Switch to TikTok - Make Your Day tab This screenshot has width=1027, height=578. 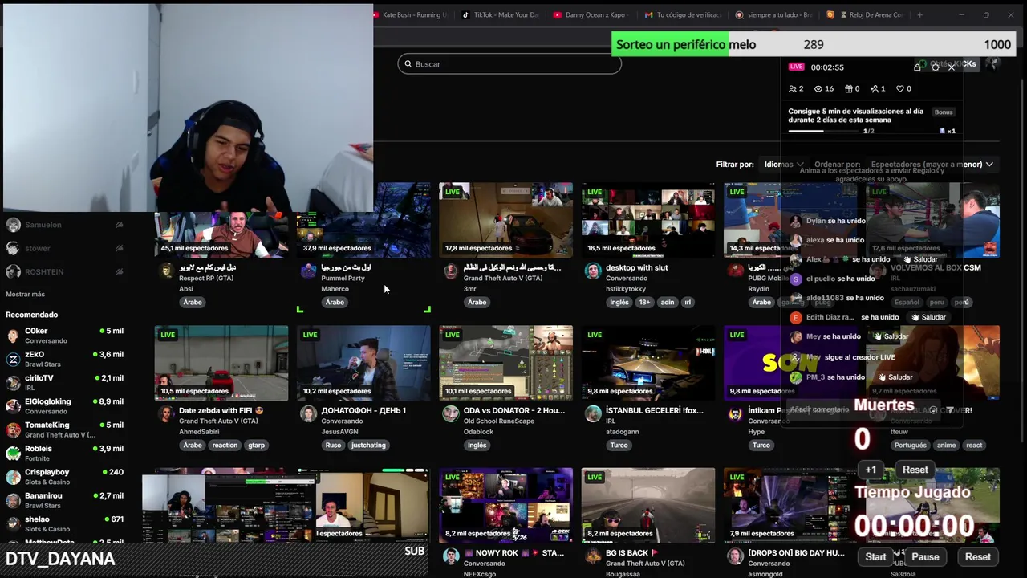point(501,14)
